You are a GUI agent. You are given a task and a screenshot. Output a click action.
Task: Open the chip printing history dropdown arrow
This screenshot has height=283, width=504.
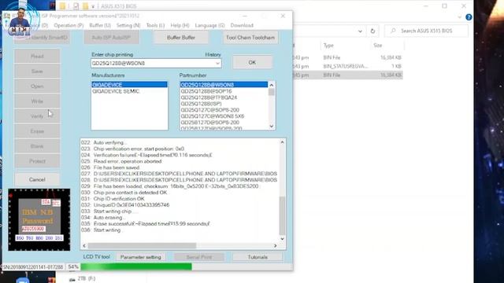(217, 64)
